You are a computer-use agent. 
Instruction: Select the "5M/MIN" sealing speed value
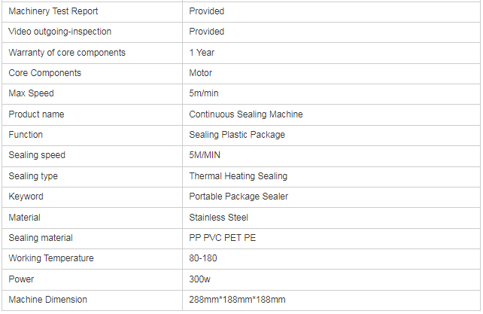pyautogui.click(x=205, y=155)
